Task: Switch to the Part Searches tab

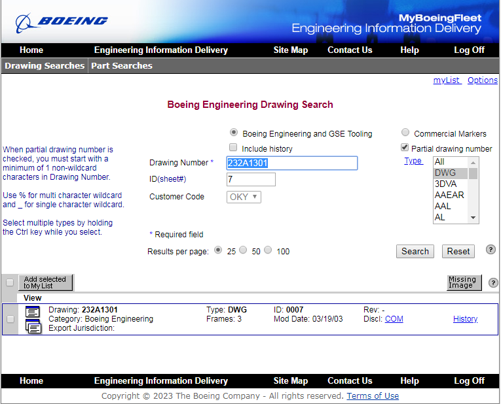Action: (x=122, y=65)
